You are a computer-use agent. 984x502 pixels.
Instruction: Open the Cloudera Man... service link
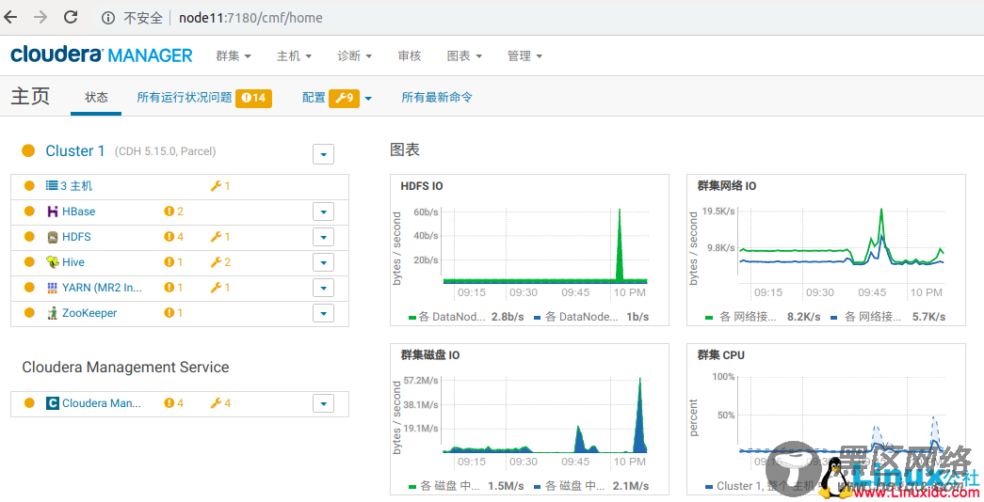point(101,403)
